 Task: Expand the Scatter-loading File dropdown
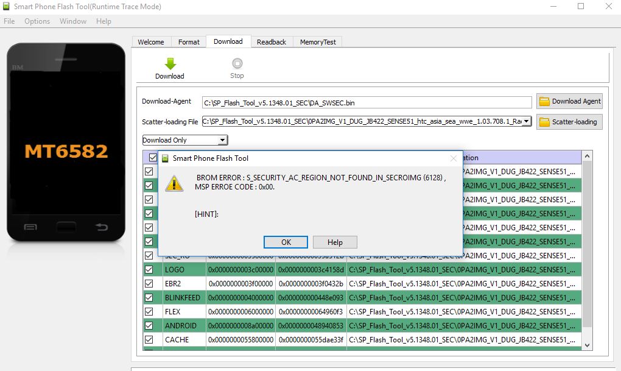click(x=526, y=122)
